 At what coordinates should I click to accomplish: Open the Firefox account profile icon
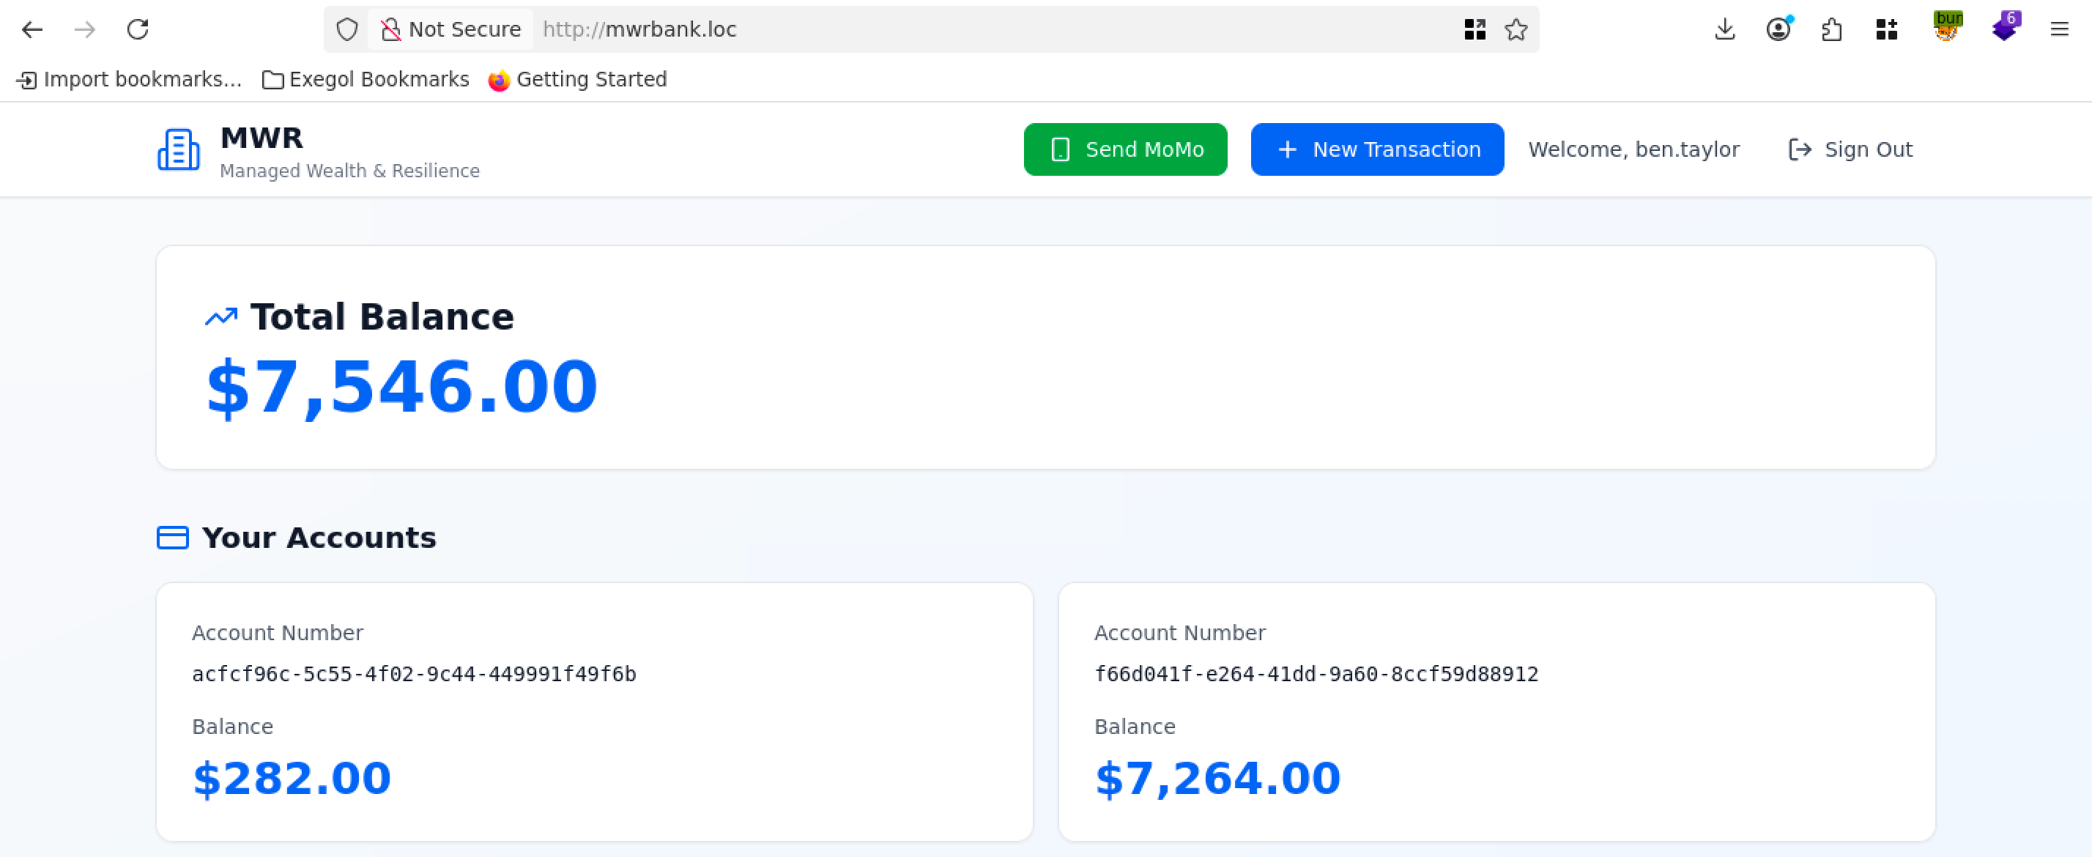(1778, 30)
